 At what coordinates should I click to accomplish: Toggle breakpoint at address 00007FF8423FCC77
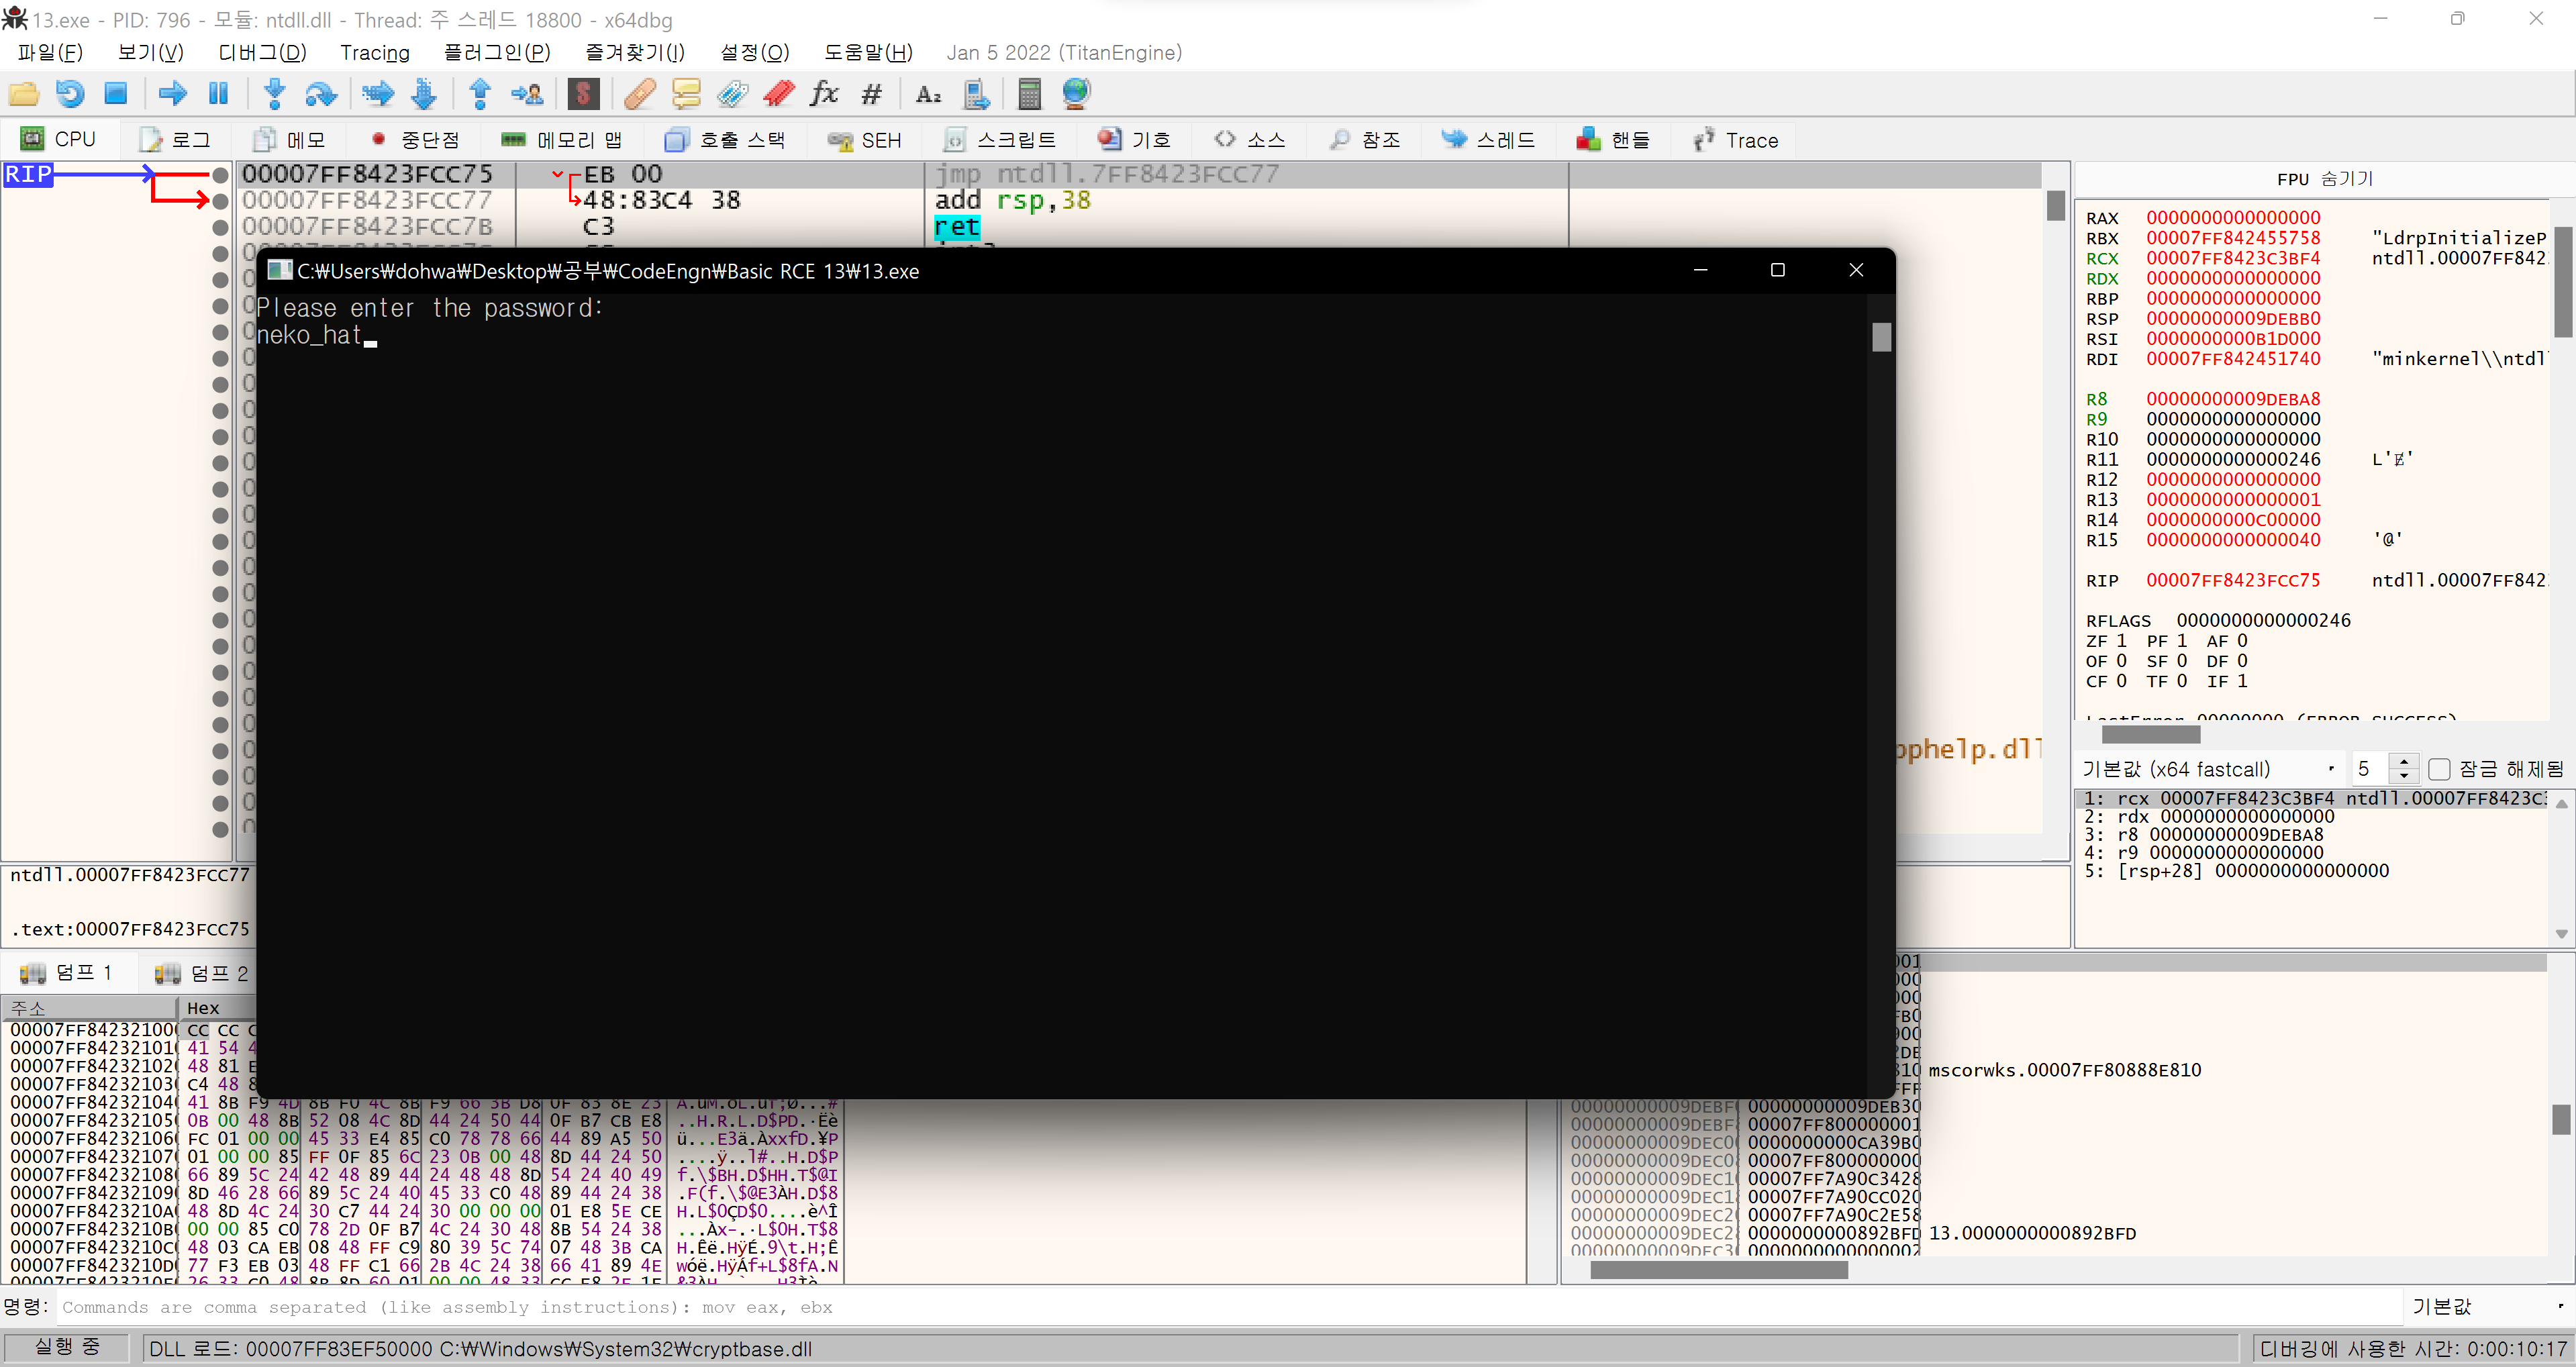coord(221,201)
